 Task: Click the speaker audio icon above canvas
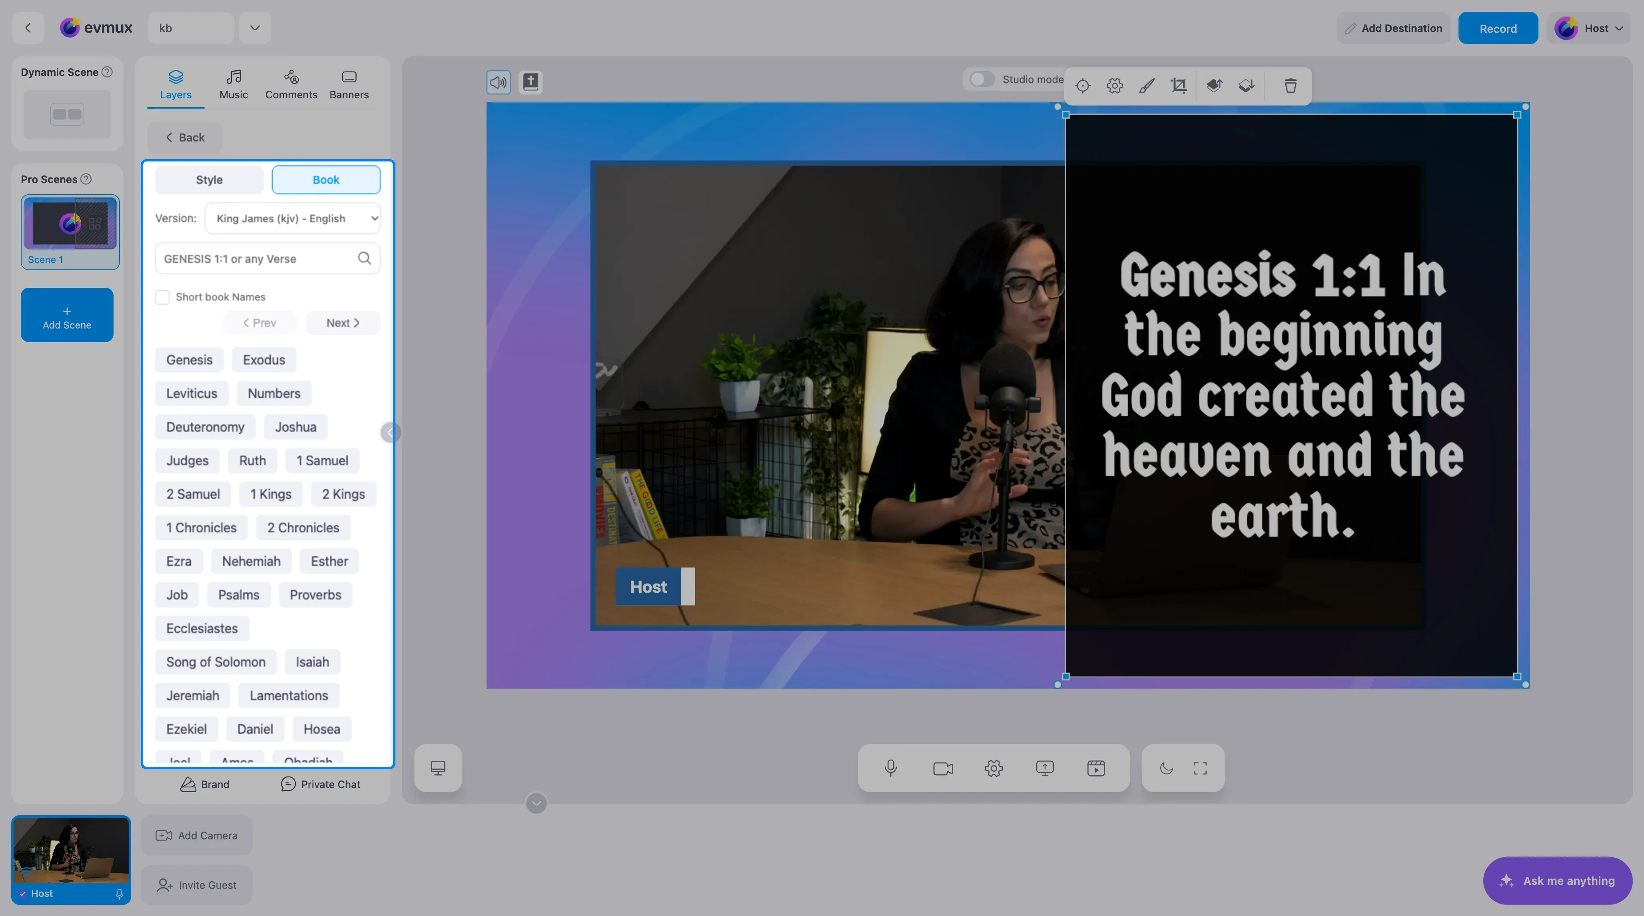point(499,82)
